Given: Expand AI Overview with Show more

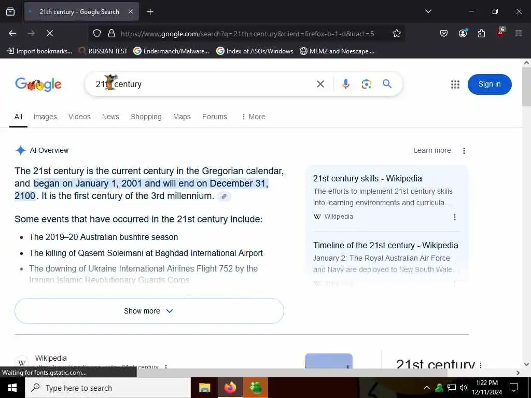Looking at the screenshot, I should (x=149, y=311).
